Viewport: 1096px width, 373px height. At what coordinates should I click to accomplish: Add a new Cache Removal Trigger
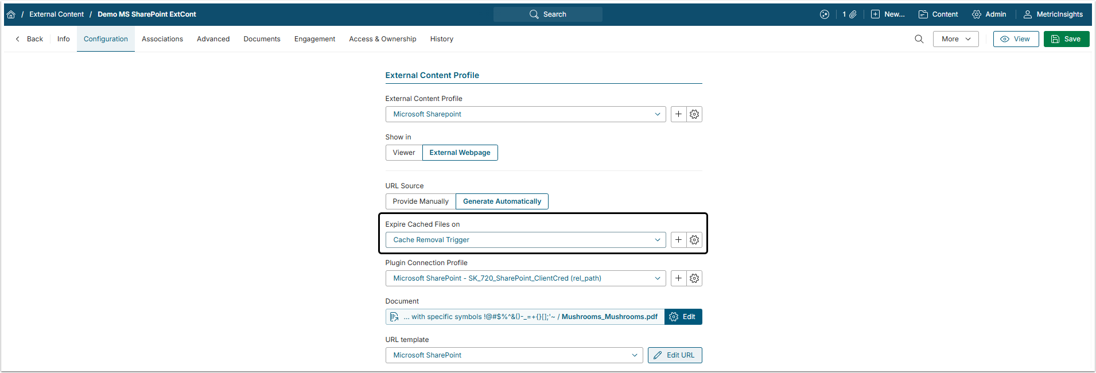[x=678, y=240]
